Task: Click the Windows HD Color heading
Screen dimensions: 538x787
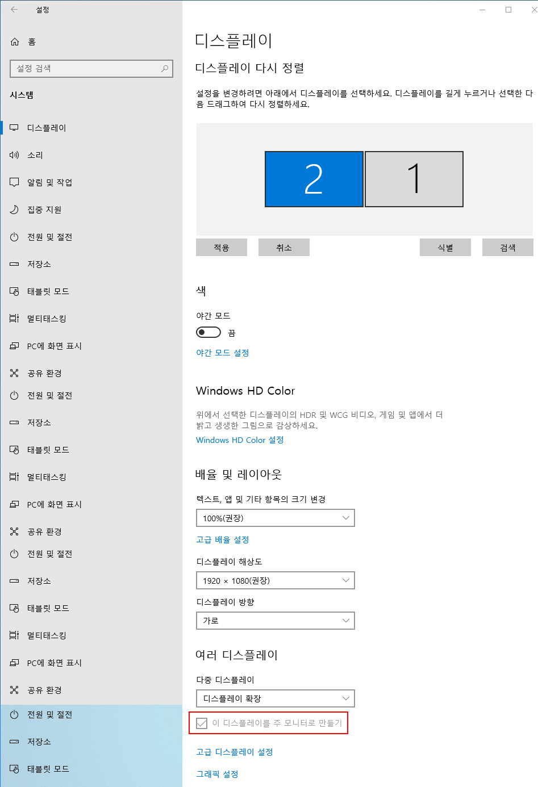Action: click(245, 391)
